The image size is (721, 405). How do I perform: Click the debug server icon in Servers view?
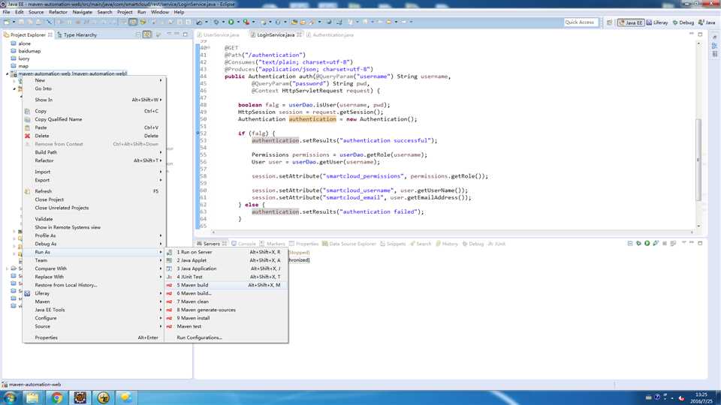point(638,243)
